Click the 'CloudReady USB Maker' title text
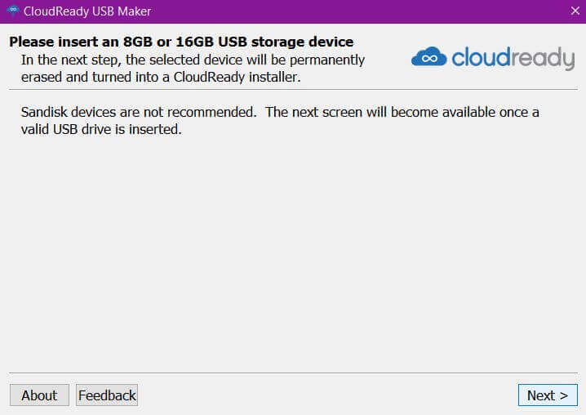586x415 pixels. (87, 11)
